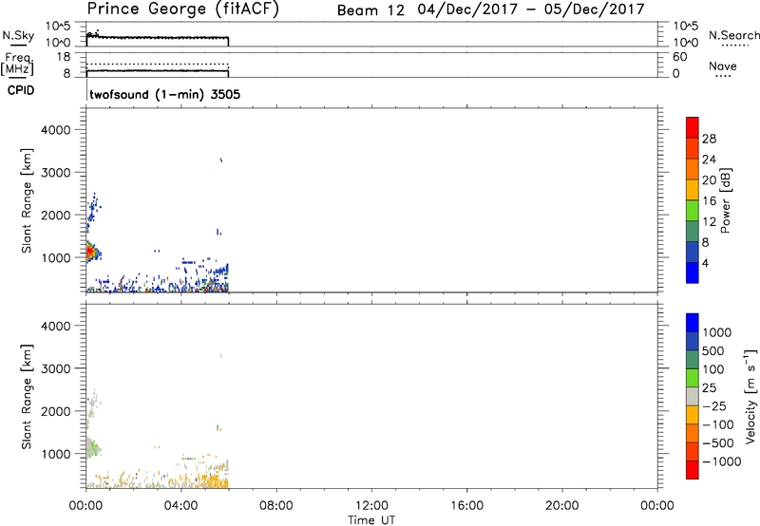760x526 pixels.
Task: Click the 'N.Sky' legend label
Action: pos(18,35)
